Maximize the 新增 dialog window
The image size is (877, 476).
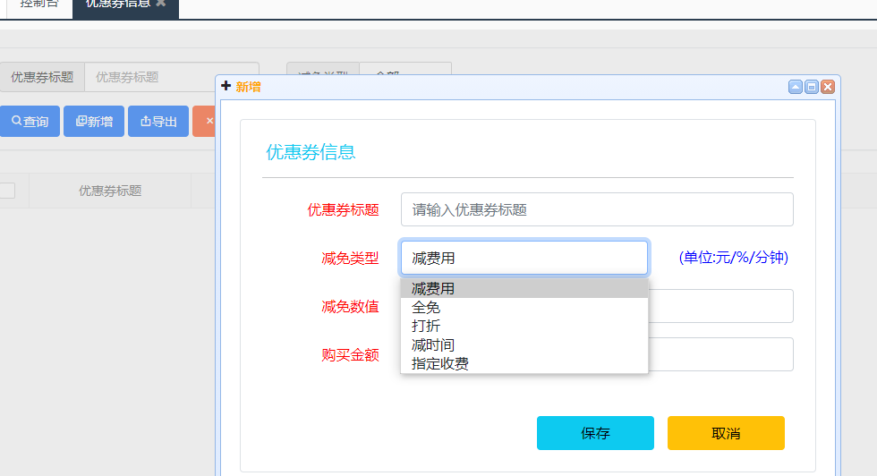point(812,87)
